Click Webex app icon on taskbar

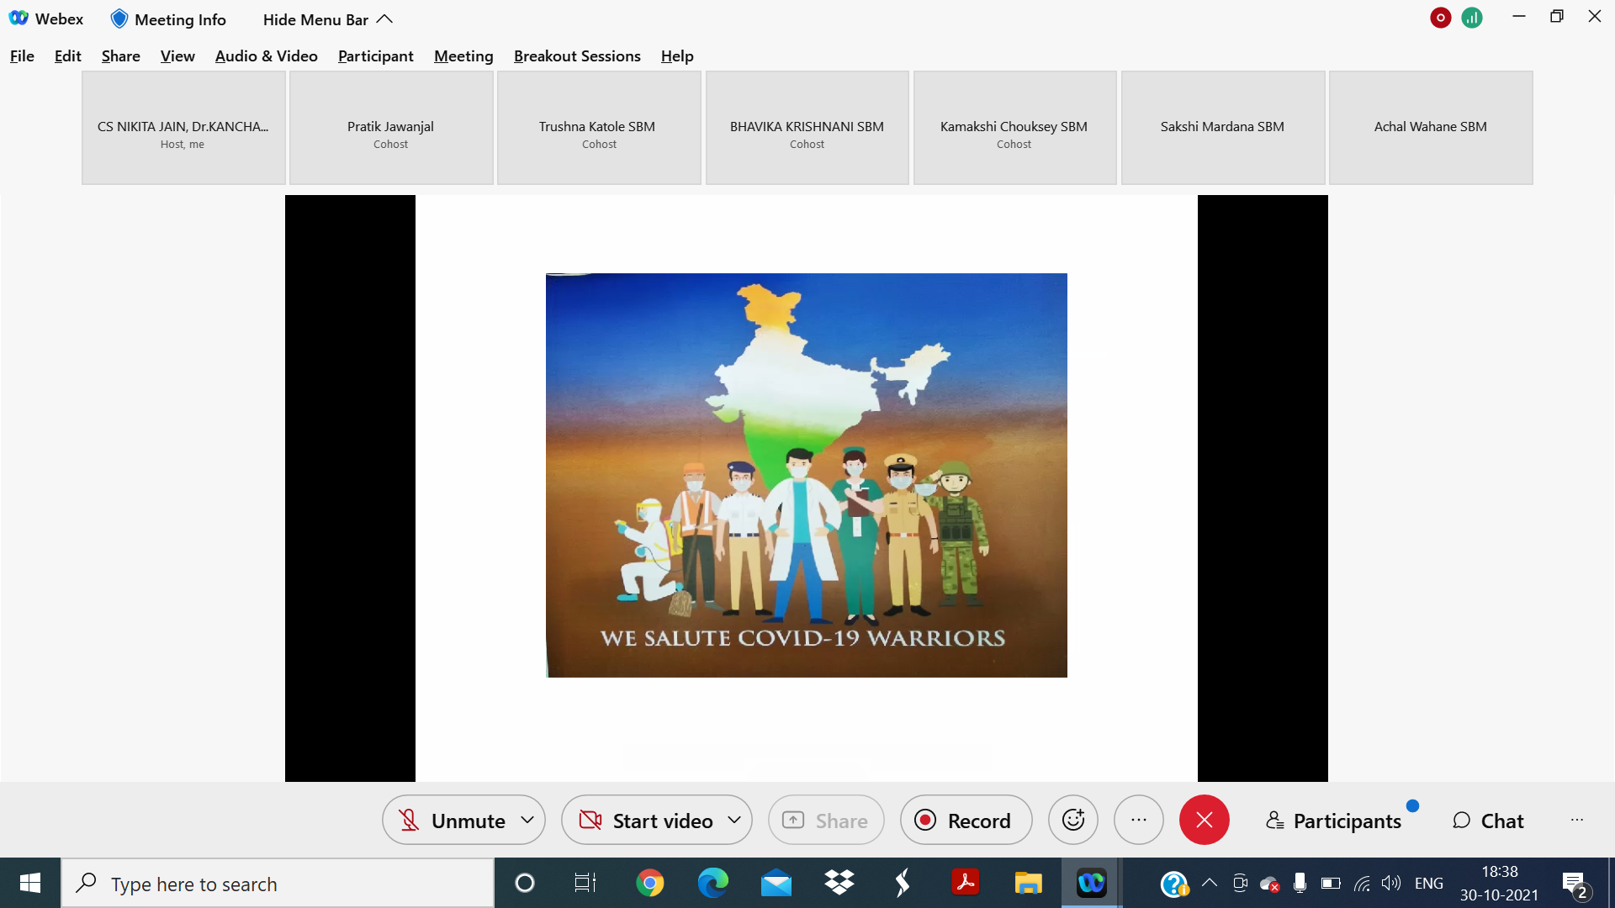pos(1091,883)
